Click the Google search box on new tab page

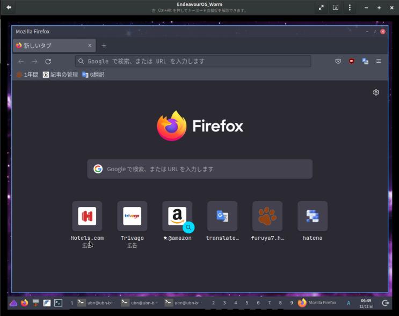(200, 169)
